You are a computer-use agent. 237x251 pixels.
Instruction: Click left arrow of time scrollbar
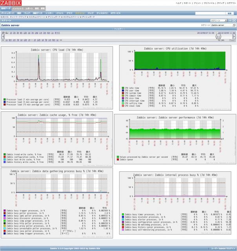pyautogui.click(x=3, y=36)
